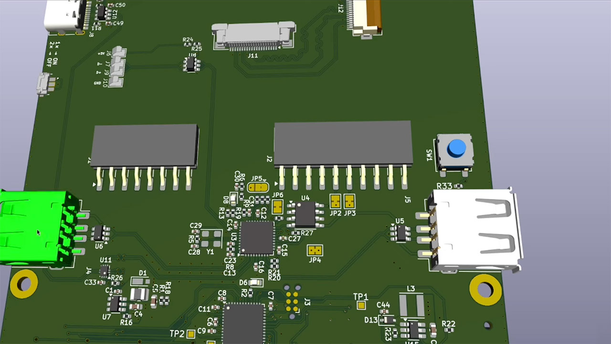Select the J11 flat cable connector
Viewport: 611px width, 344px height.
pos(253,36)
